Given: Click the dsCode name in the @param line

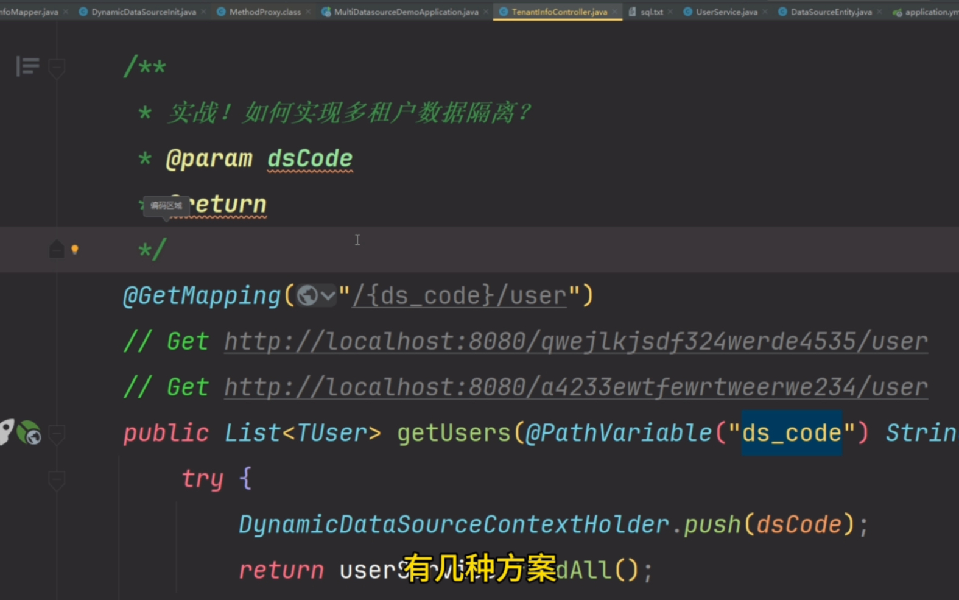Looking at the screenshot, I should pos(310,158).
